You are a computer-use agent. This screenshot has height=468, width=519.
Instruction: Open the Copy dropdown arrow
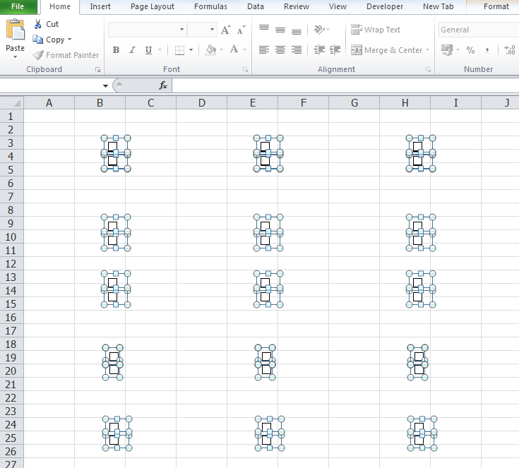point(69,40)
